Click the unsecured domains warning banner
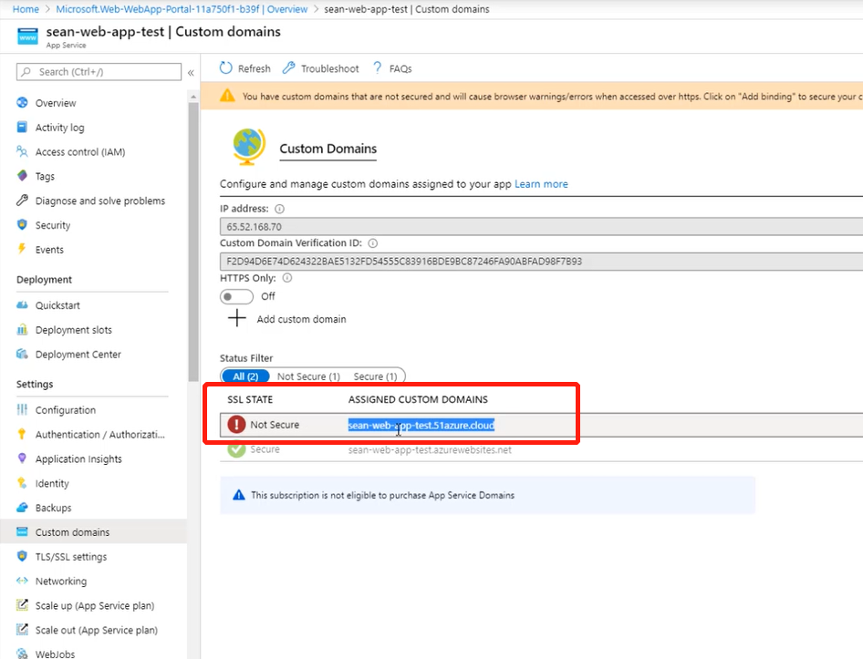This screenshot has width=863, height=659. click(532, 97)
